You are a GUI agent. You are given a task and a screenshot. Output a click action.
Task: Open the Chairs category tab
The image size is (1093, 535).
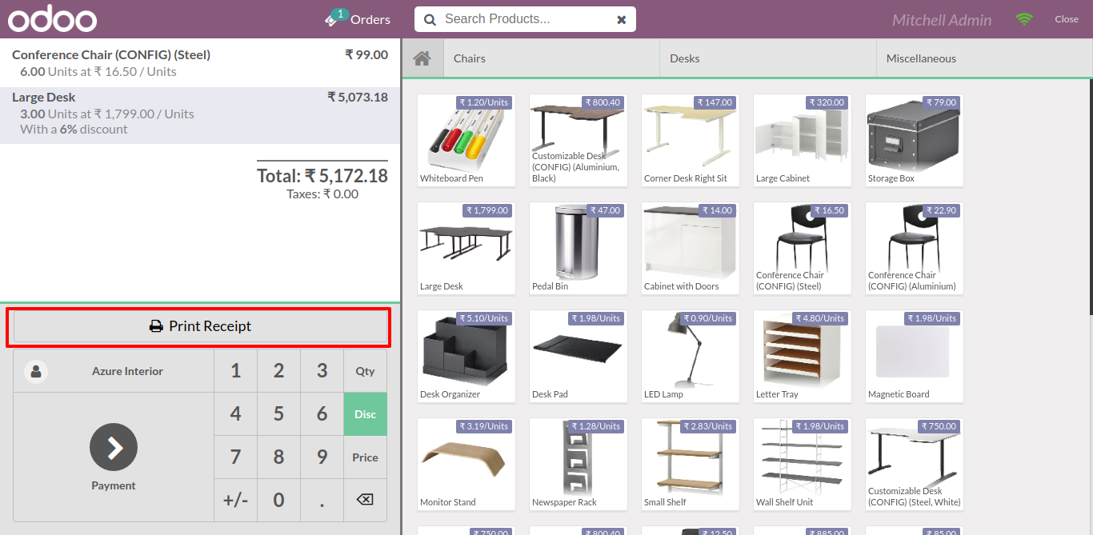(551, 58)
